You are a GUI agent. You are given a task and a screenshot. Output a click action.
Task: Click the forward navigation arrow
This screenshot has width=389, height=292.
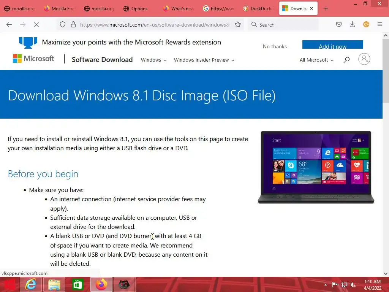23,25
